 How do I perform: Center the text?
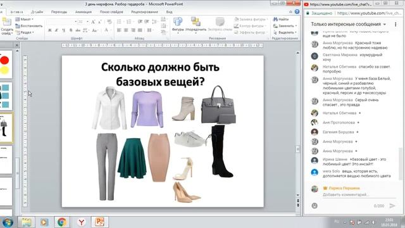[x=126, y=30]
